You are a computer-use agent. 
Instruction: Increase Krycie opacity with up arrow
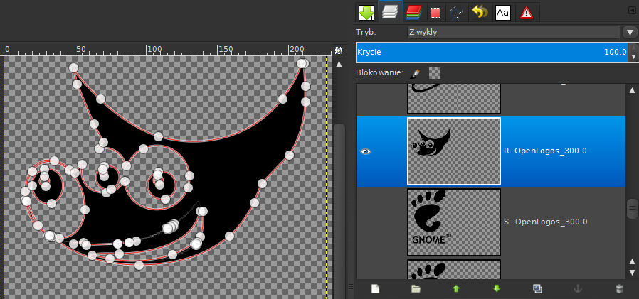pos(633,47)
